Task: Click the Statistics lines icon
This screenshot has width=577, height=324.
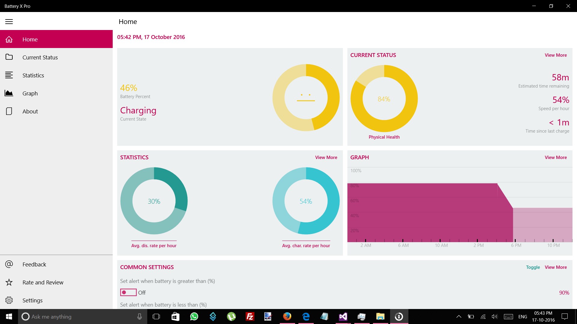Action: [9, 75]
